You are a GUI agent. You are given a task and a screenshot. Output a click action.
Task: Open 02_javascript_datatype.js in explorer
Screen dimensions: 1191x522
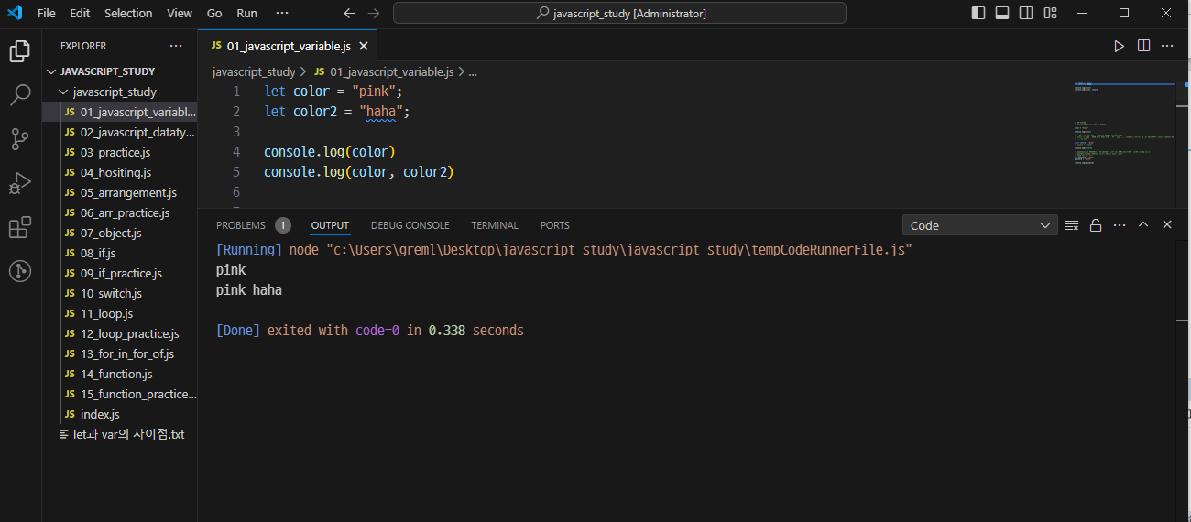(x=120, y=132)
